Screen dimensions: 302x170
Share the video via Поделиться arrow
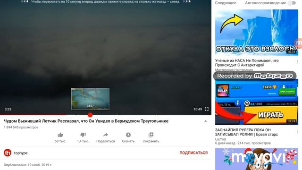pos(106,135)
